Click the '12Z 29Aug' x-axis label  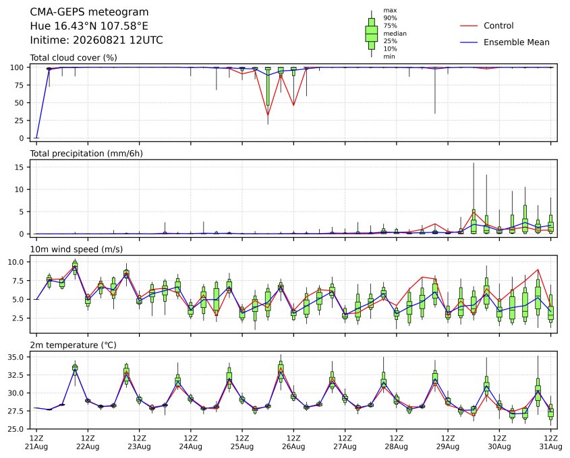click(448, 443)
